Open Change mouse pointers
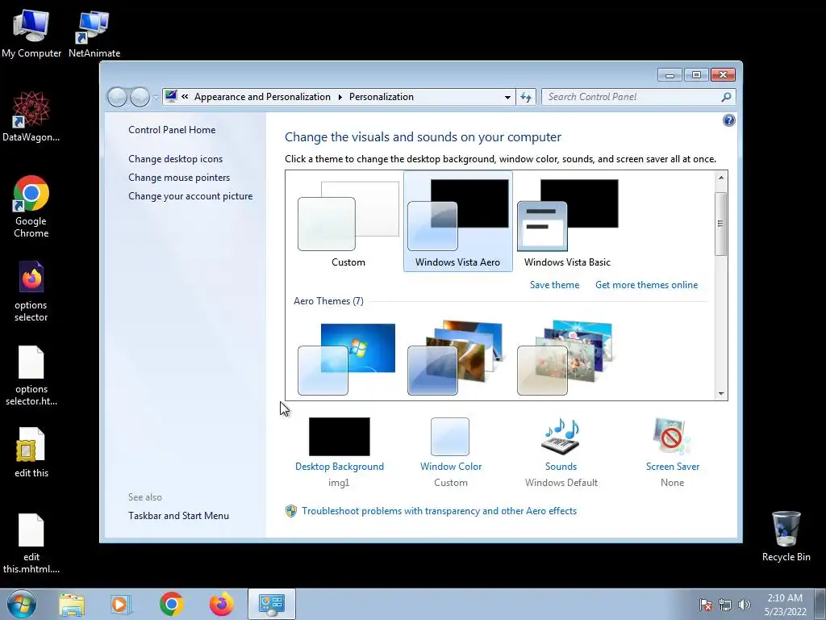This screenshot has height=620, width=826. pyautogui.click(x=179, y=177)
